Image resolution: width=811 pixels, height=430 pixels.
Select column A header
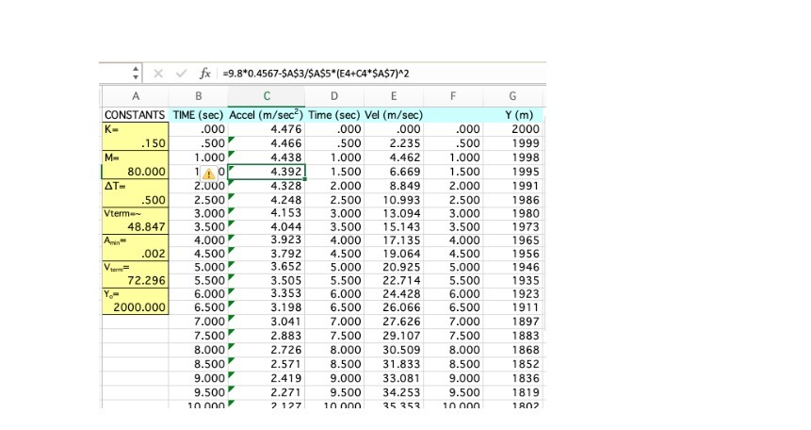click(x=136, y=96)
